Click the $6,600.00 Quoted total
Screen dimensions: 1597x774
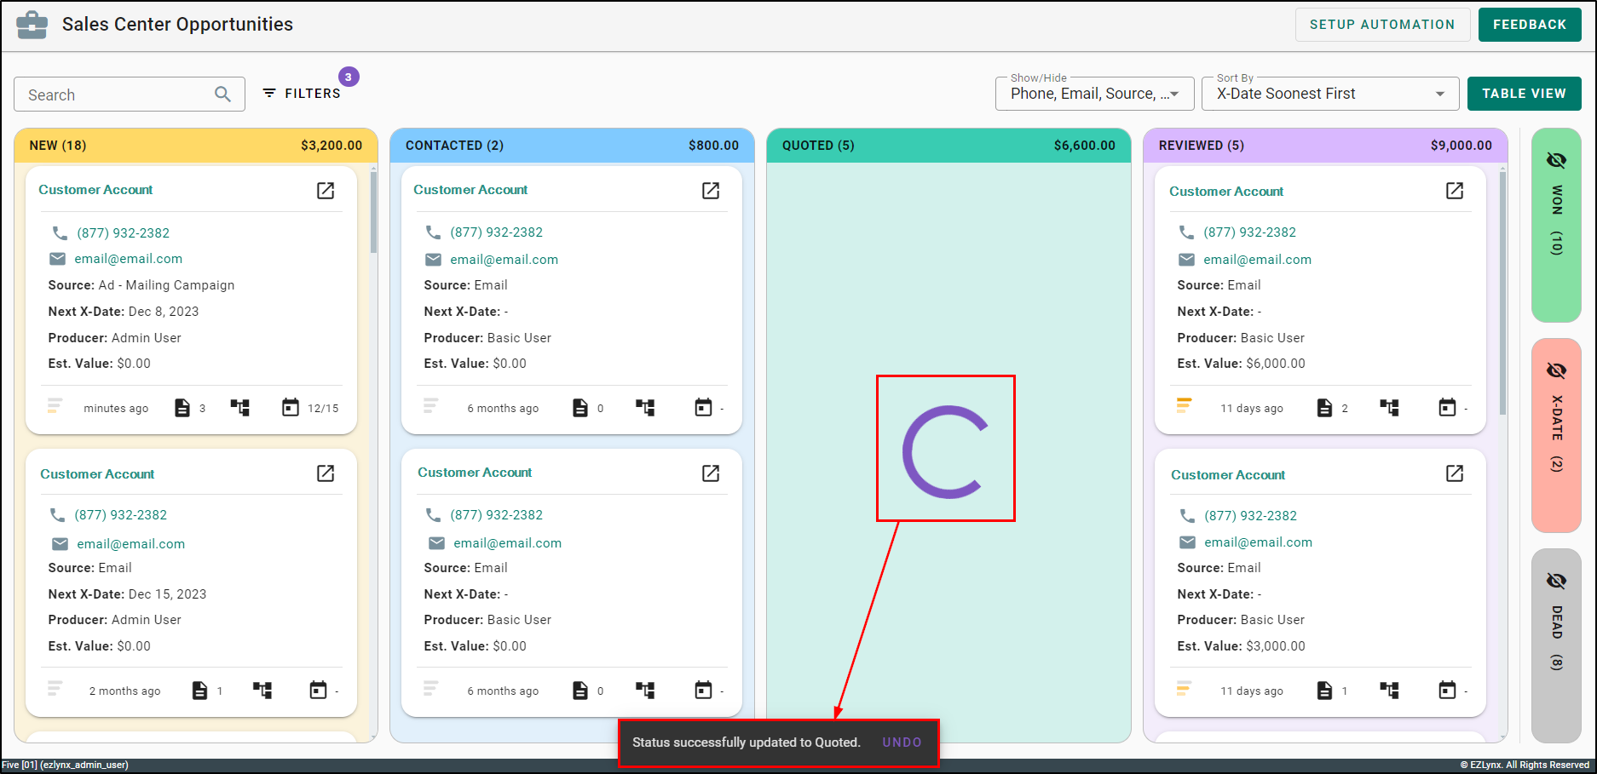[x=1084, y=146]
